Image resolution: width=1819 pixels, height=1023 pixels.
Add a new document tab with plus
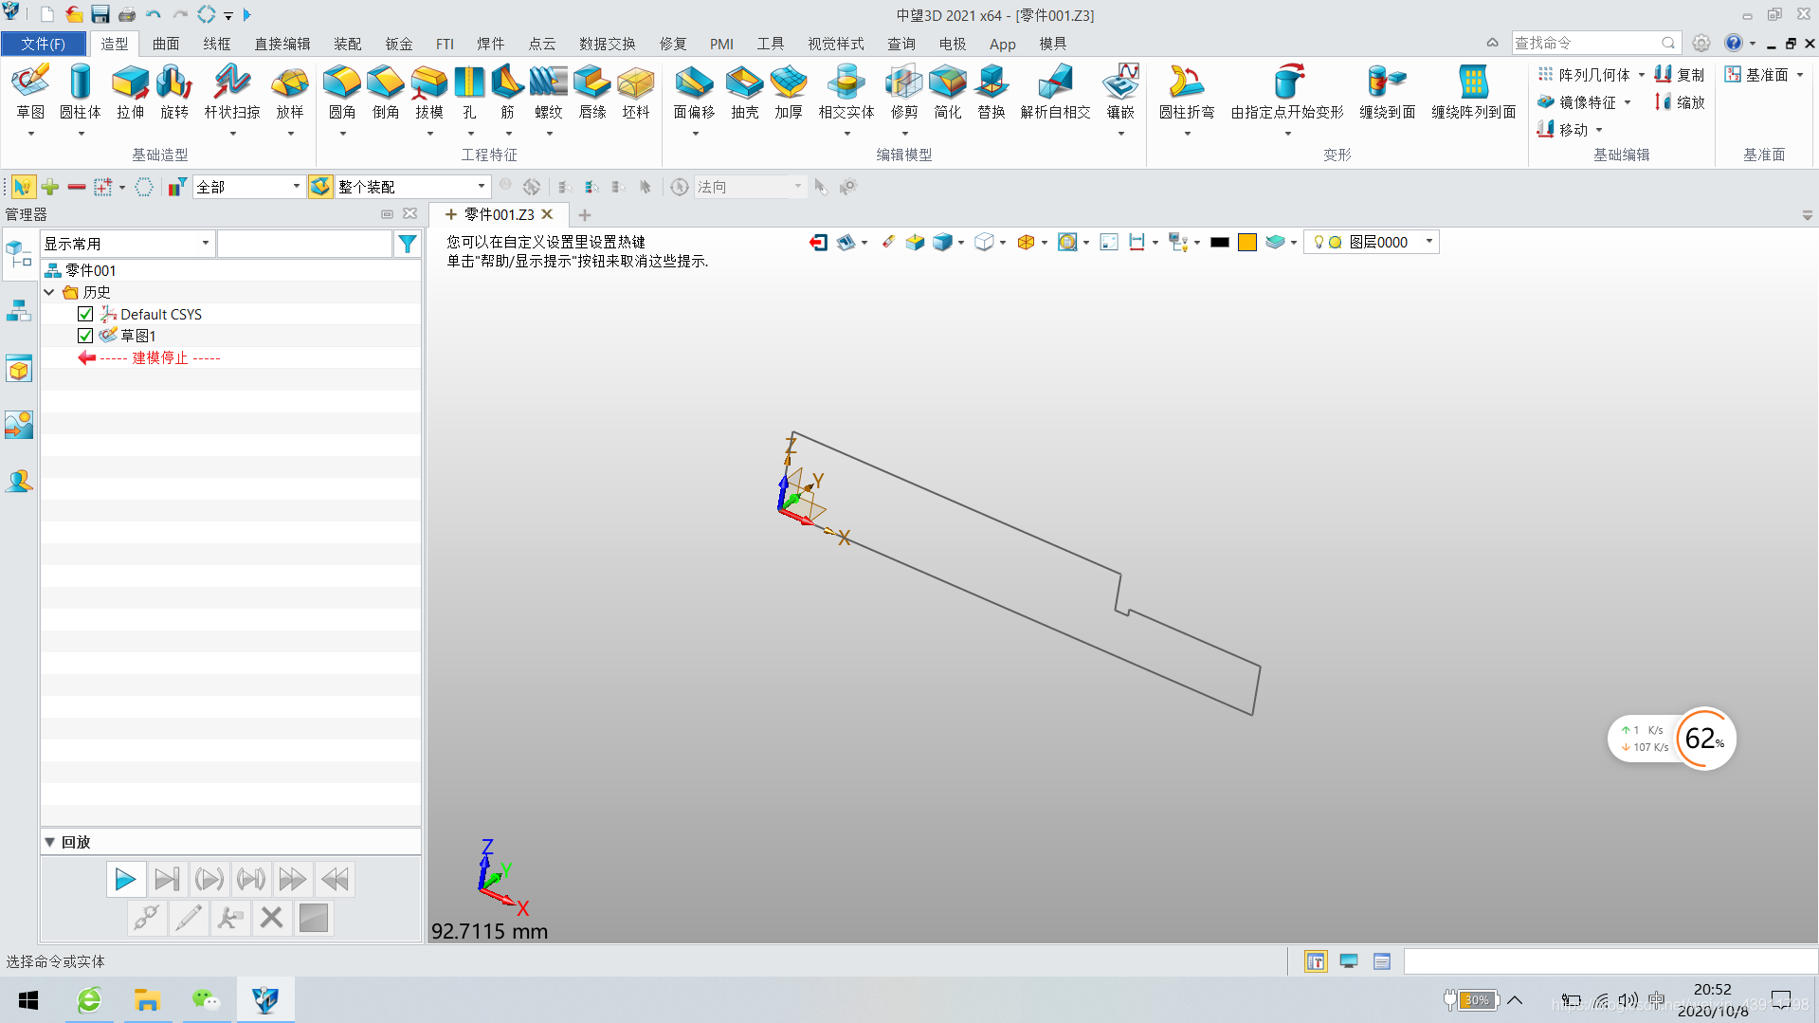pos(585,215)
